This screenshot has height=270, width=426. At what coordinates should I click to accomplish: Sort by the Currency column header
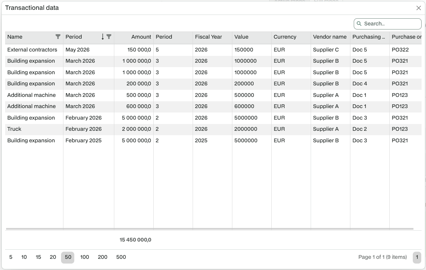[x=291, y=37]
